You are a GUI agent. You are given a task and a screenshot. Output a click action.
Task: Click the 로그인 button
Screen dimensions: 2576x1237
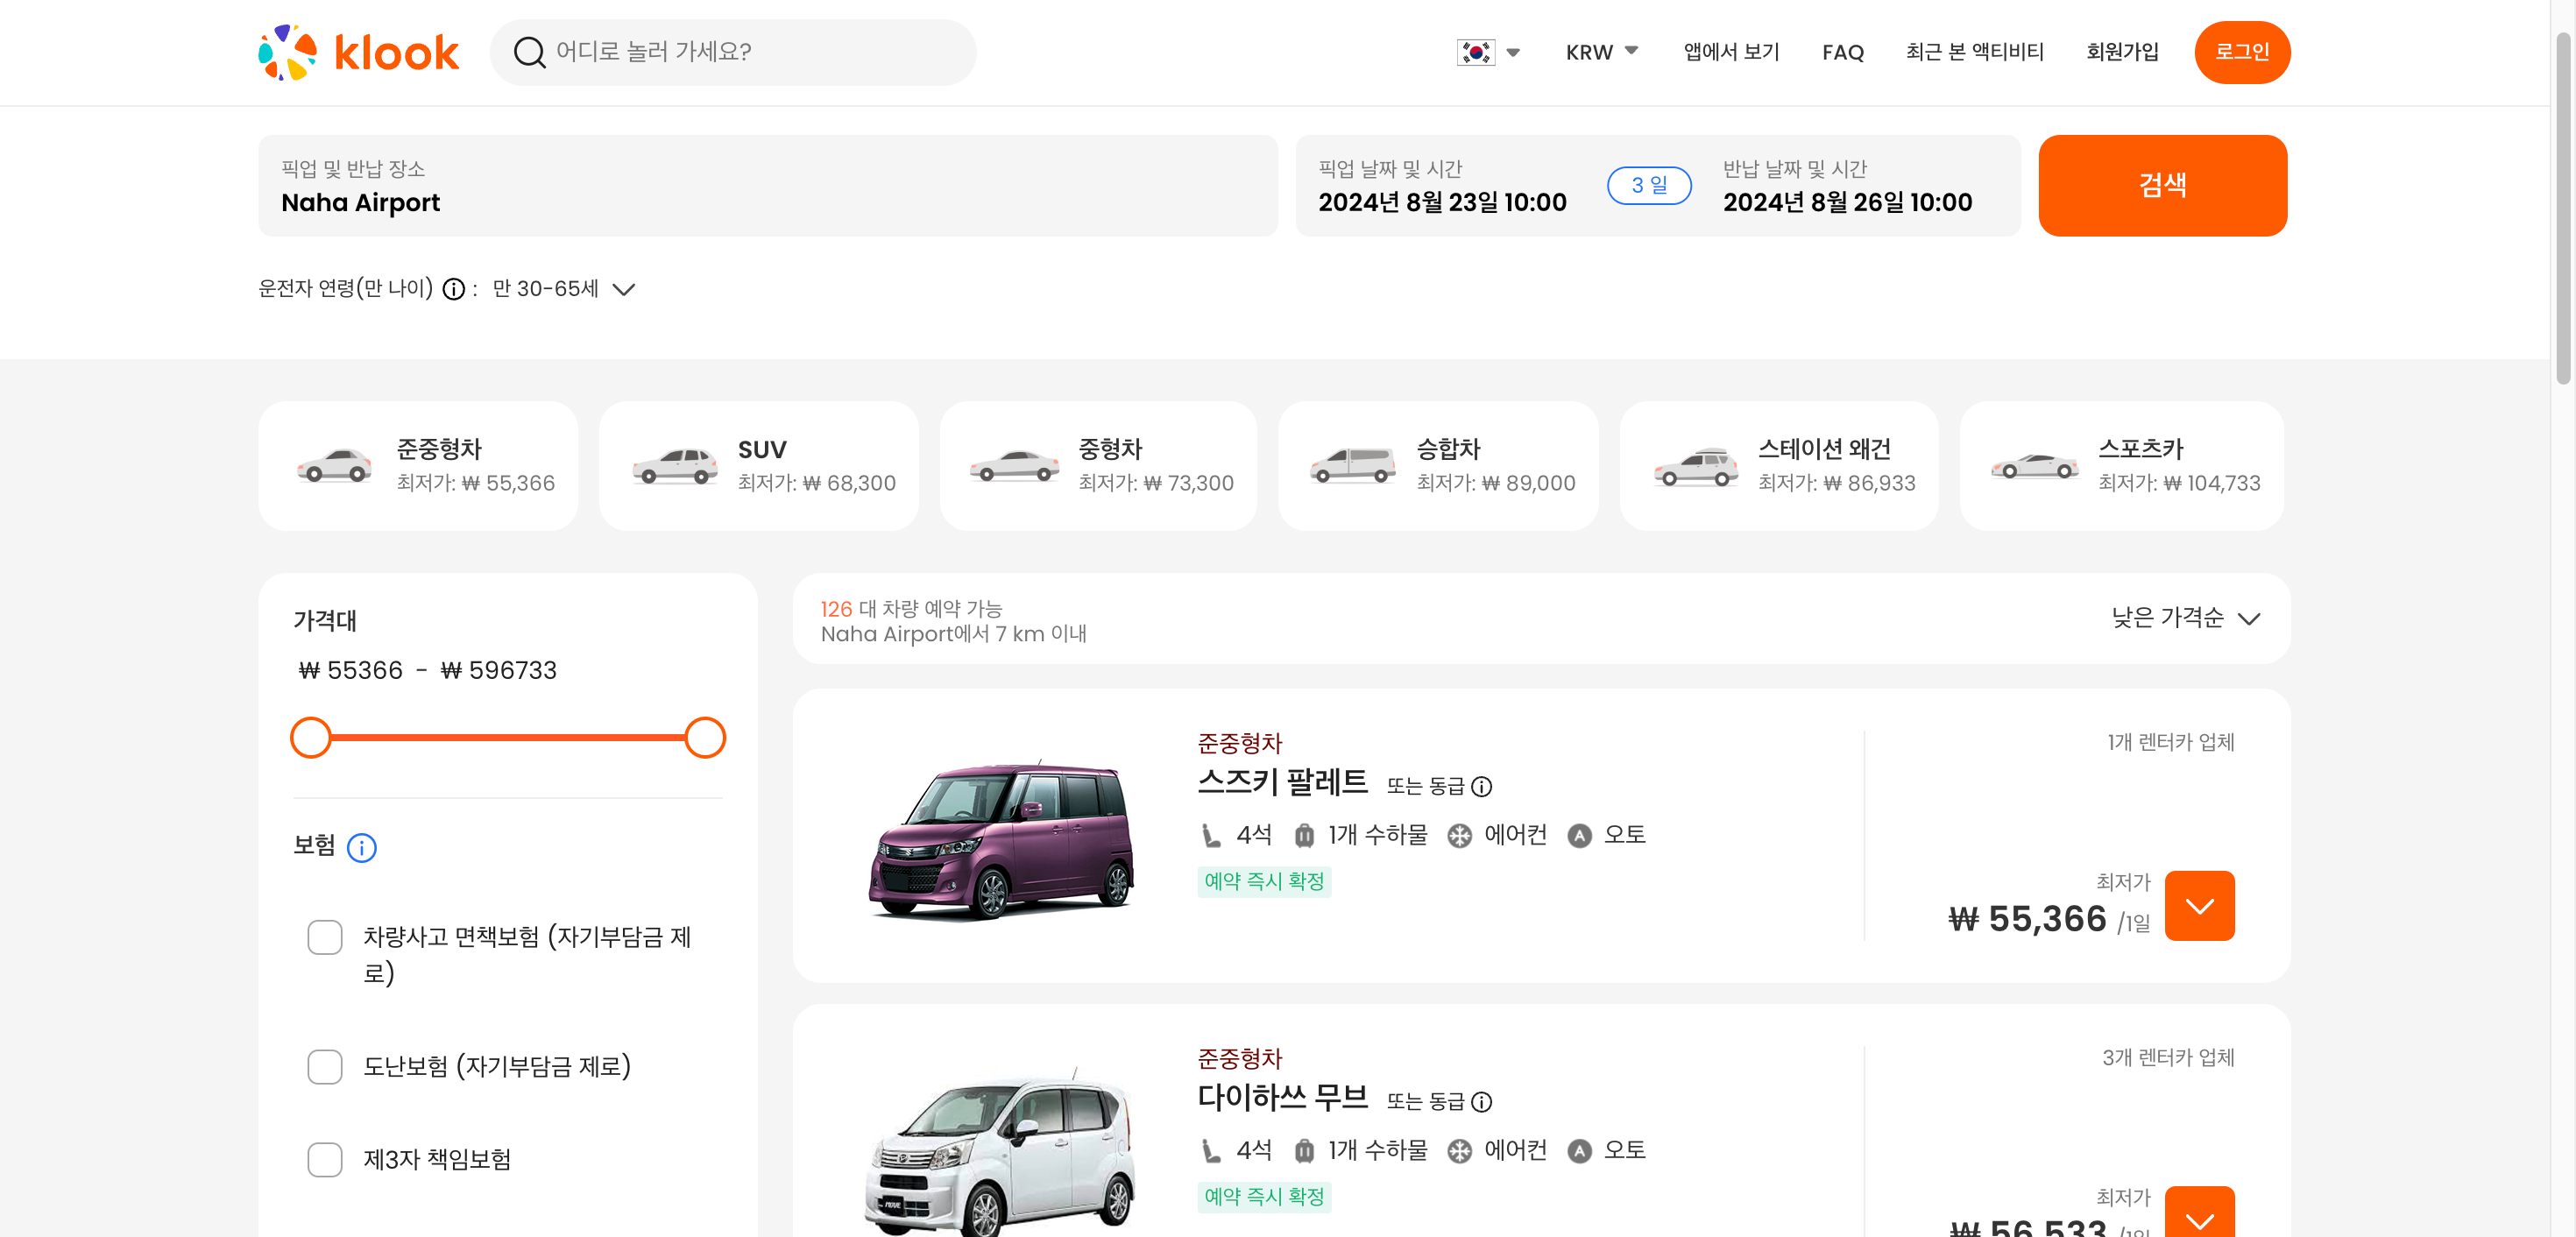click(x=2241, y=52)
